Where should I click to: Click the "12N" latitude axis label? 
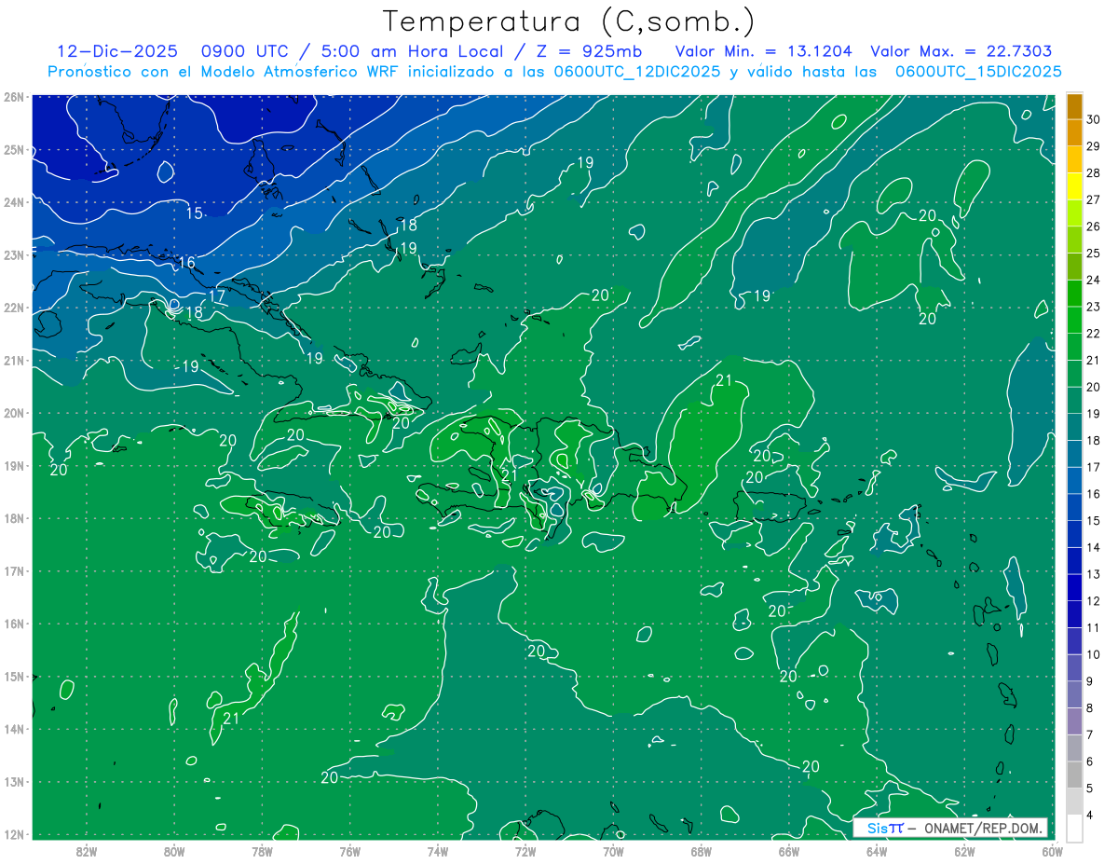click(14, 834)
